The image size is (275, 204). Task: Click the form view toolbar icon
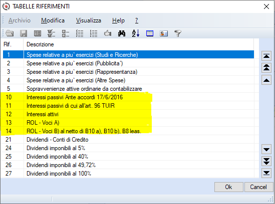tap(38, 33)
